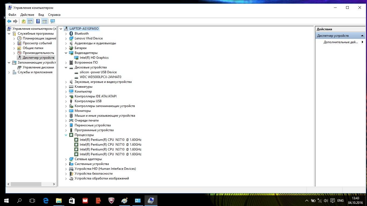367x206 pixels.
Task: Click the Устройства безопасности icon
Action: (x=71, y=174)
